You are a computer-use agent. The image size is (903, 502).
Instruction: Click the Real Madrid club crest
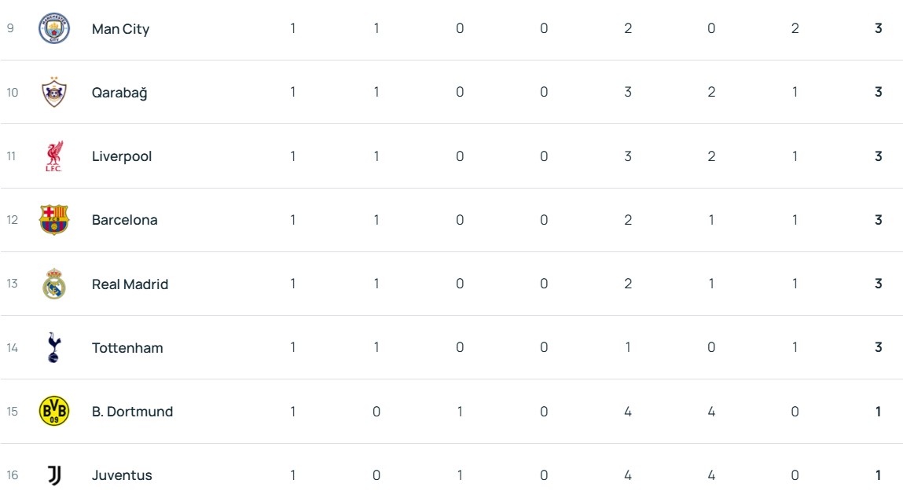click(x=54, y=284)
